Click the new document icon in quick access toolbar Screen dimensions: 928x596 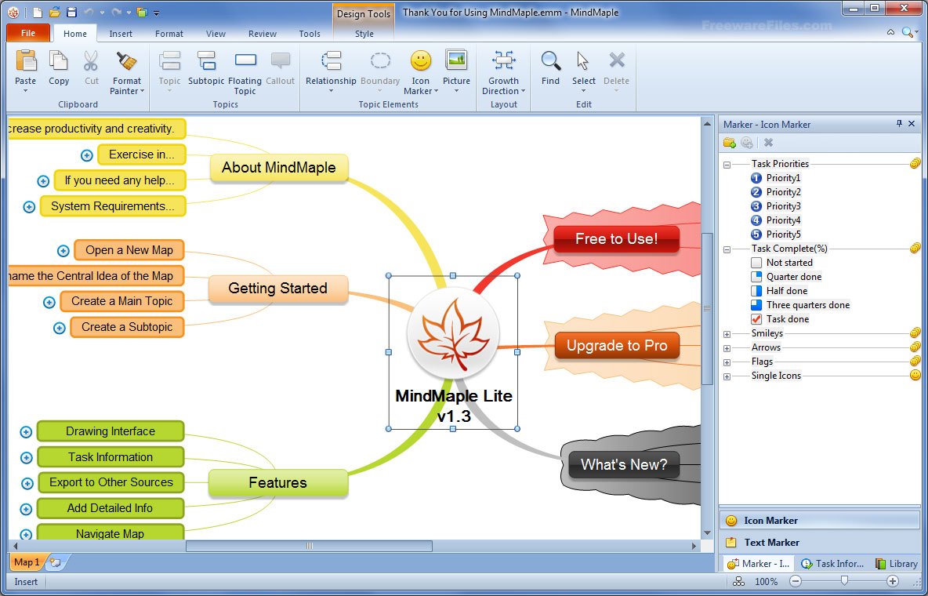[x=38, y=13]
